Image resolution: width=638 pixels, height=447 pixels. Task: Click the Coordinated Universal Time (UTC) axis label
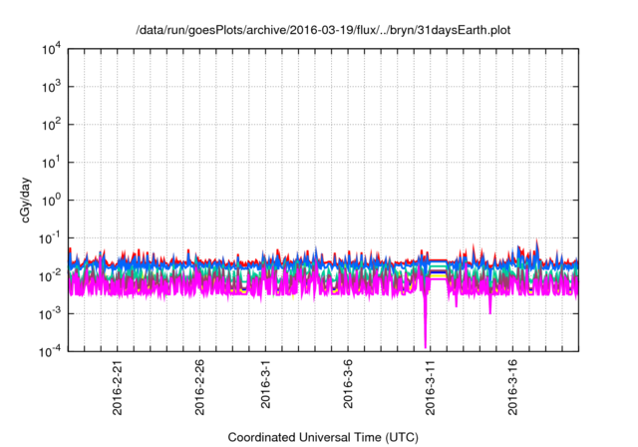pyautogui.click(x=322, y=437)
